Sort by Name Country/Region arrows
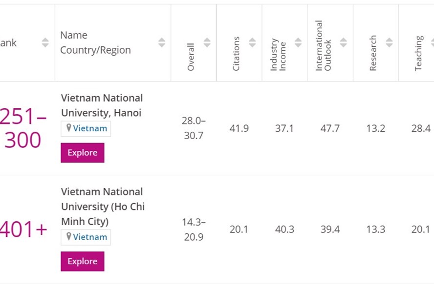This screenshot has height=289, width=434. tap(162, 42)
